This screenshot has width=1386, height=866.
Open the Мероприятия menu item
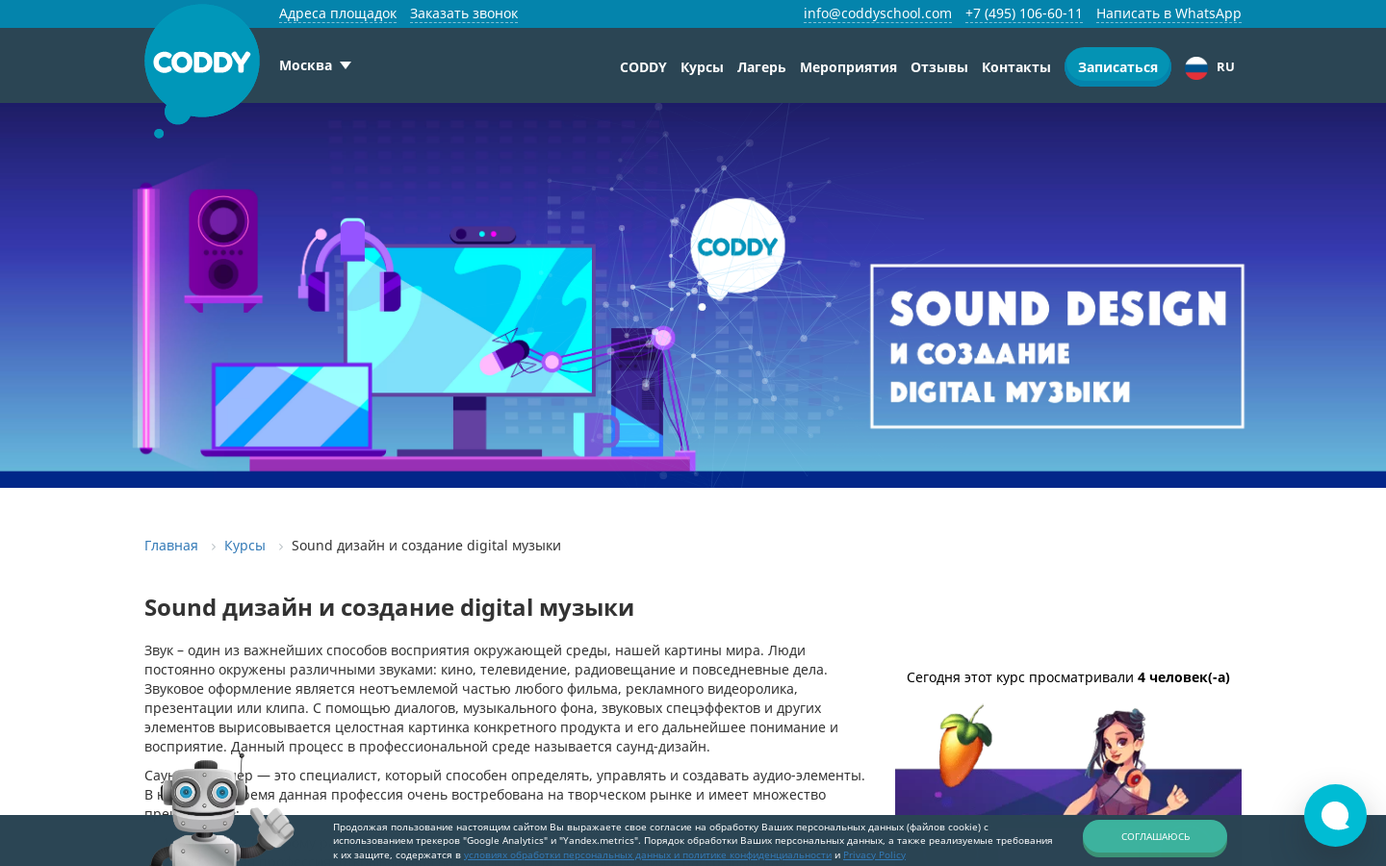coord(848,67)
